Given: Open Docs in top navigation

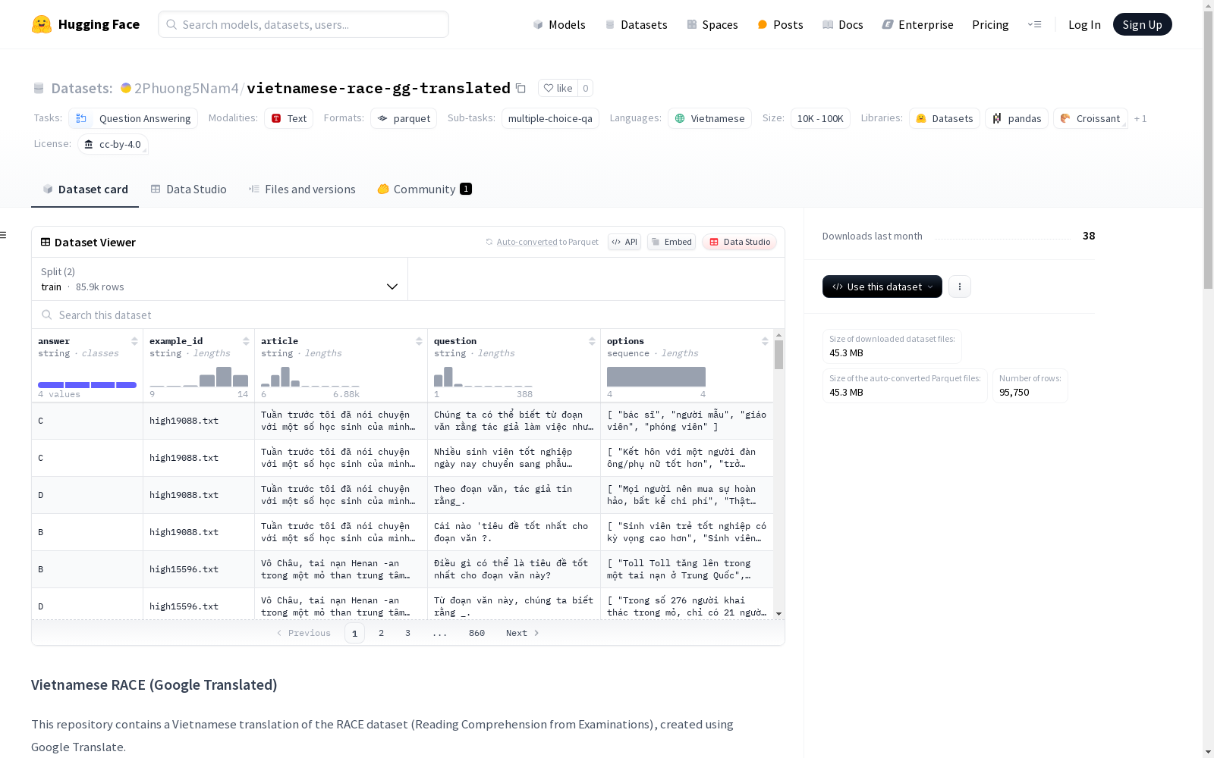Looking at the screenshot, I should (843, 24).
